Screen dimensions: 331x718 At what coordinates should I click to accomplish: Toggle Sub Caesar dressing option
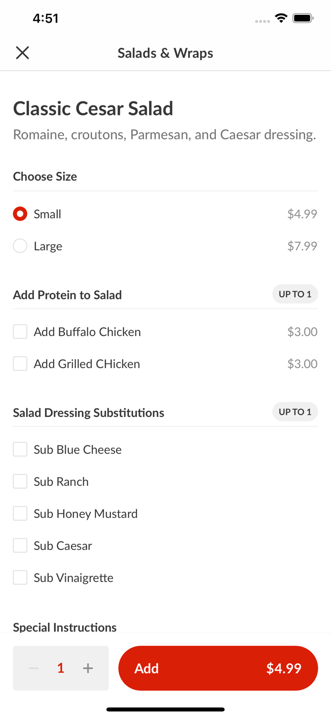(20, 546)
